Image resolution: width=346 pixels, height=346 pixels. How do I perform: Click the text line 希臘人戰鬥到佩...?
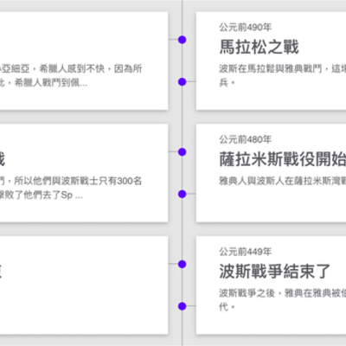pyautogui.click(x=43, y=83)
